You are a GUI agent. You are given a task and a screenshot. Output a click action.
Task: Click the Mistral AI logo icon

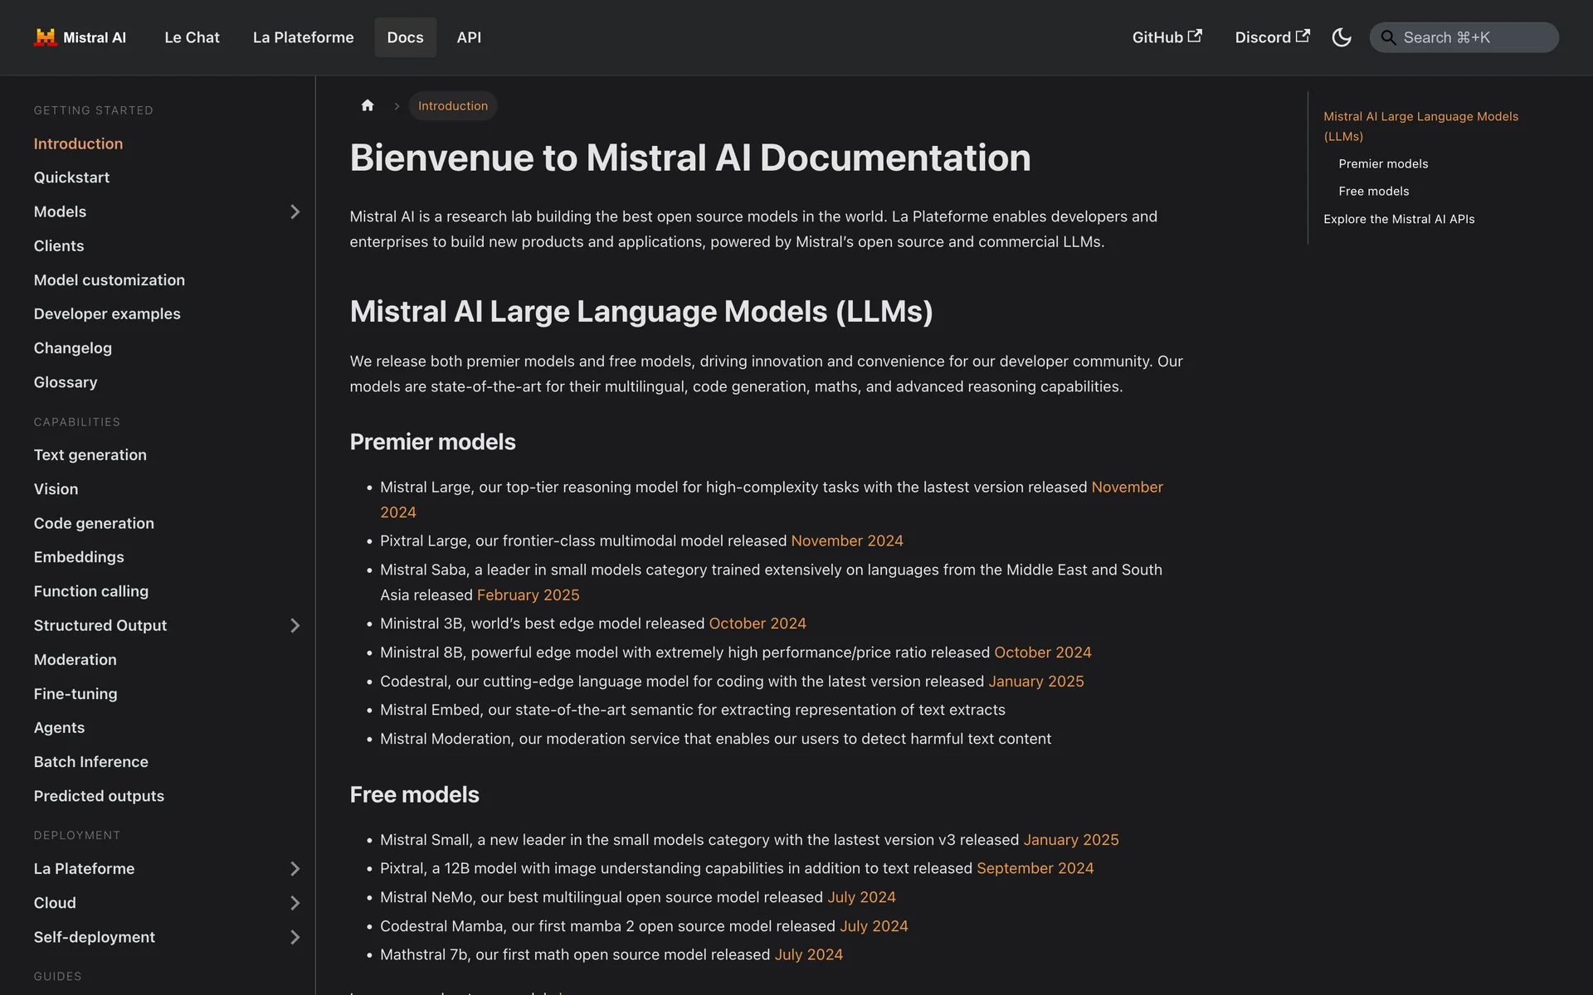45,37
